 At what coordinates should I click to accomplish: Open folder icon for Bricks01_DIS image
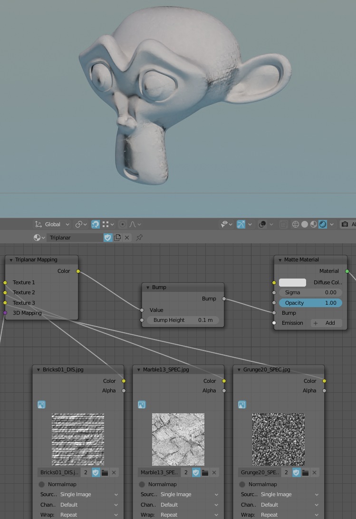click(105, 472)
